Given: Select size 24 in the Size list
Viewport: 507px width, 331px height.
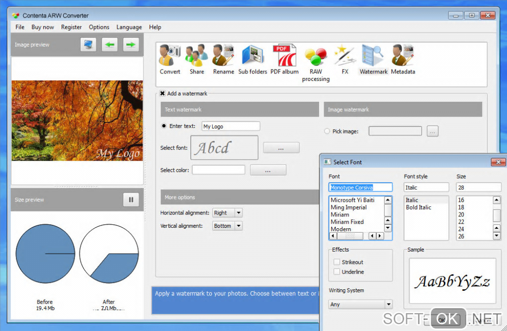Looking at the screenshot, I should click(x=461, y=229).
